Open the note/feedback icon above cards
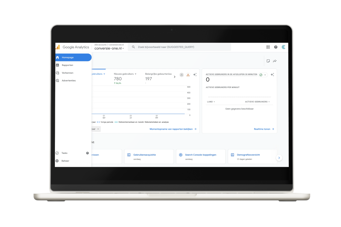Viewport: 341px width, 227px height. [268, 61]
